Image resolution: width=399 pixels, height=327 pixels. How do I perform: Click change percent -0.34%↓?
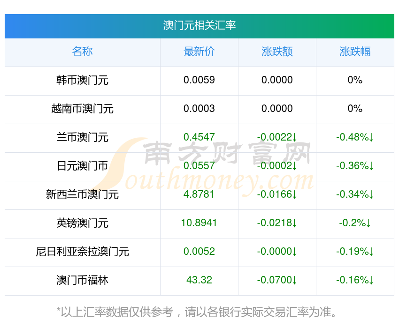click(355, 194)
